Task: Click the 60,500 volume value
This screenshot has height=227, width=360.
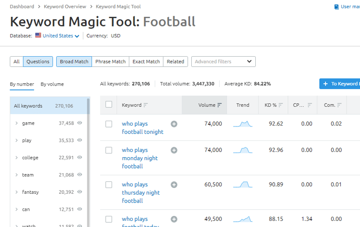Action: pos(213,184)
